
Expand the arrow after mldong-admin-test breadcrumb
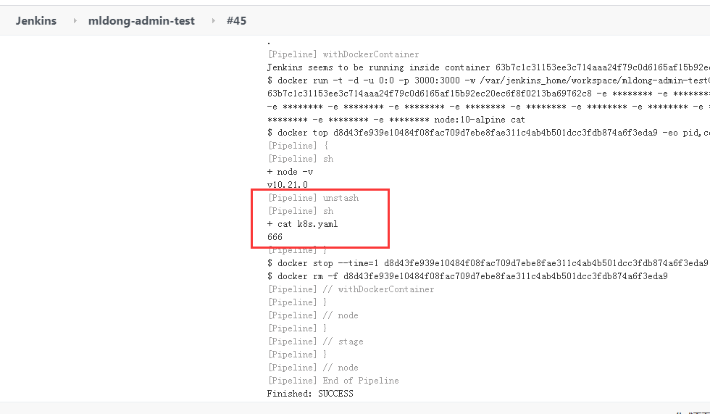click(213, 21)
